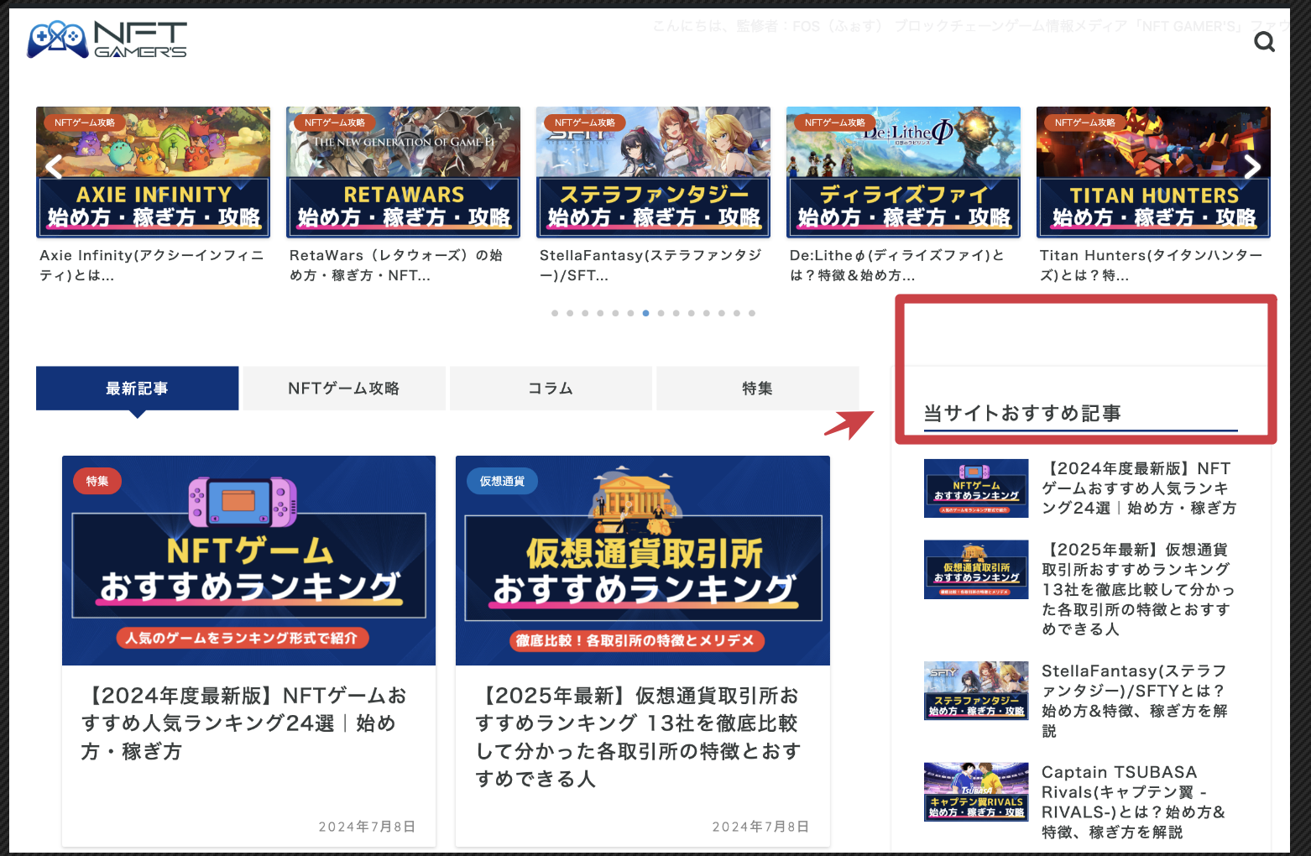The width and height of the screenshot is (1311, 856).
Task: Click the NFTゲーム攻略 badge on AXIE INFINITY slide
Action: [x=85, y=123]
